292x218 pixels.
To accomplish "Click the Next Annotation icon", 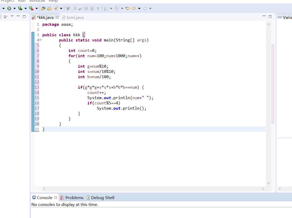I will [106, 8].
